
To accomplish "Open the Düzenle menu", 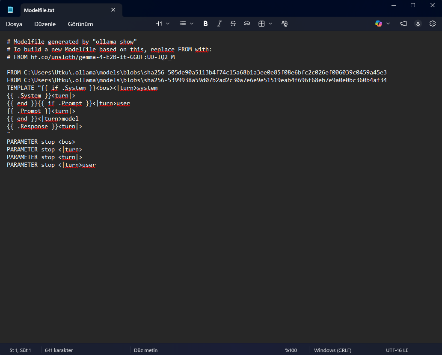I will pos(45,24).
